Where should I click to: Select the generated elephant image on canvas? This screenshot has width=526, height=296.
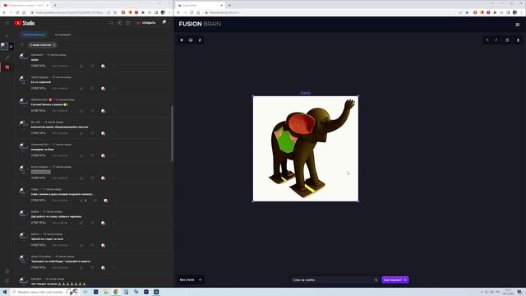(306, 149)
